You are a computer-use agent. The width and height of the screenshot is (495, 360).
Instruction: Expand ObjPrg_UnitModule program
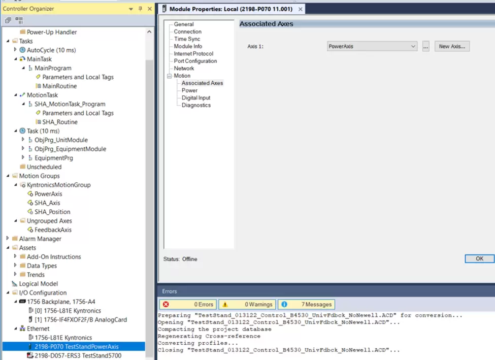(23, 140)
